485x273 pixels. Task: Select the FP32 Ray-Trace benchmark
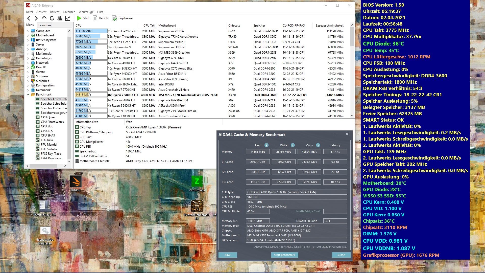pos(48,154)
